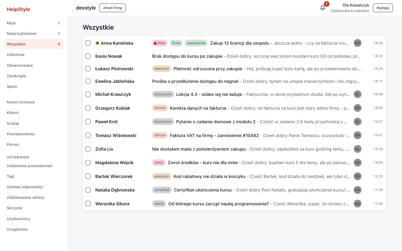Select the checkbox for Tomasz Wiśniewski

tap(88, 135)
